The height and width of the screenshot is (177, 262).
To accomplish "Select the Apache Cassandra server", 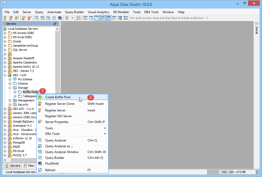I will [25, 62].
